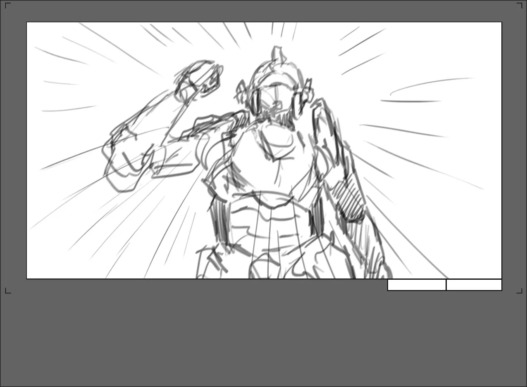Image resolution: width=527 pixels, height=387 pixels.
Task: Click the top-right corner registration mark
Action: pos(520,5)
